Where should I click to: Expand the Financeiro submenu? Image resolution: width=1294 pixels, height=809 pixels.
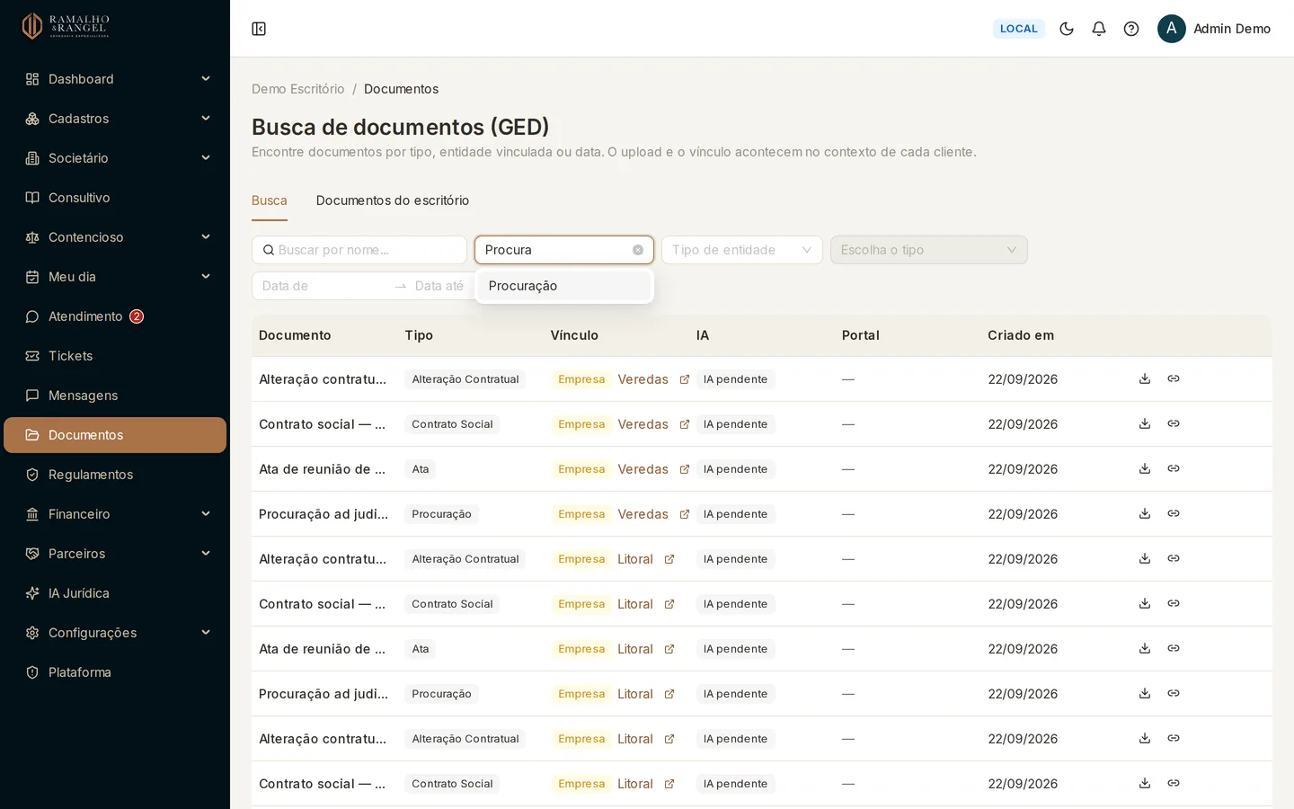pos(206,514)
